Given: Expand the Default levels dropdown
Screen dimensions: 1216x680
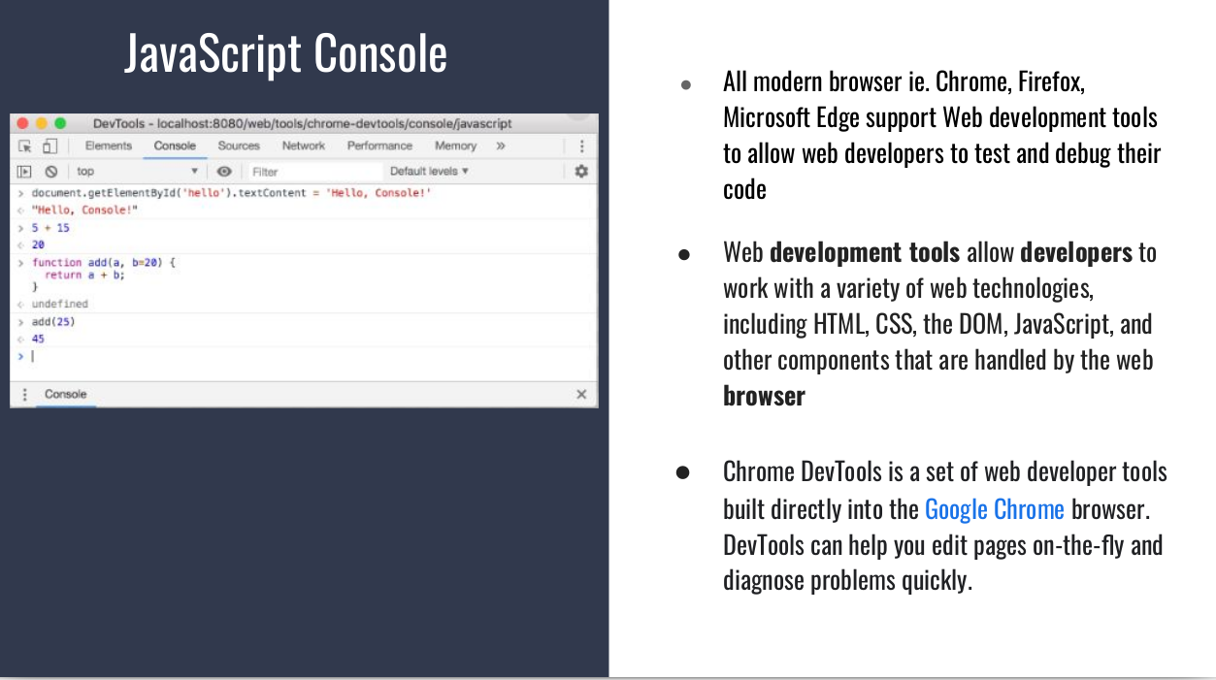Looking at the screenshot, I should coord(429,172).
